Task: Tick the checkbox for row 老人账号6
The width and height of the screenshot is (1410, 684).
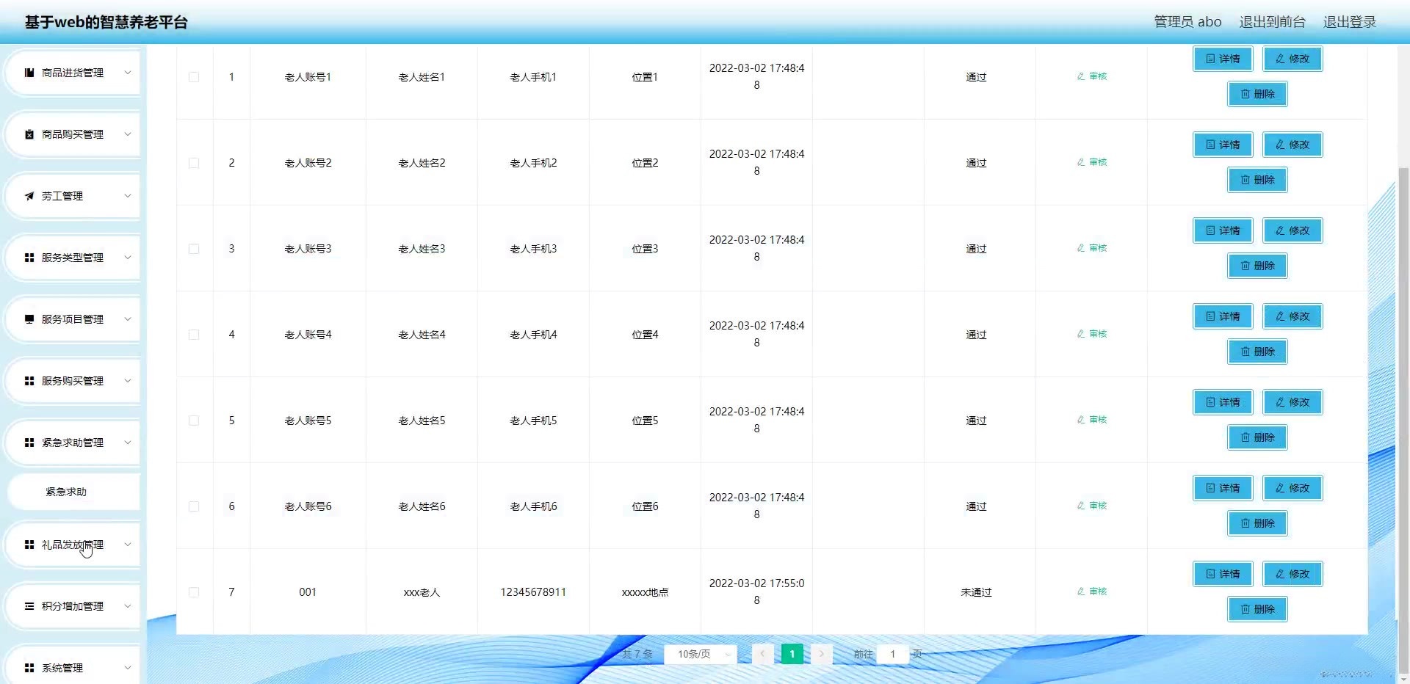Action: click(x=194, y=506)
